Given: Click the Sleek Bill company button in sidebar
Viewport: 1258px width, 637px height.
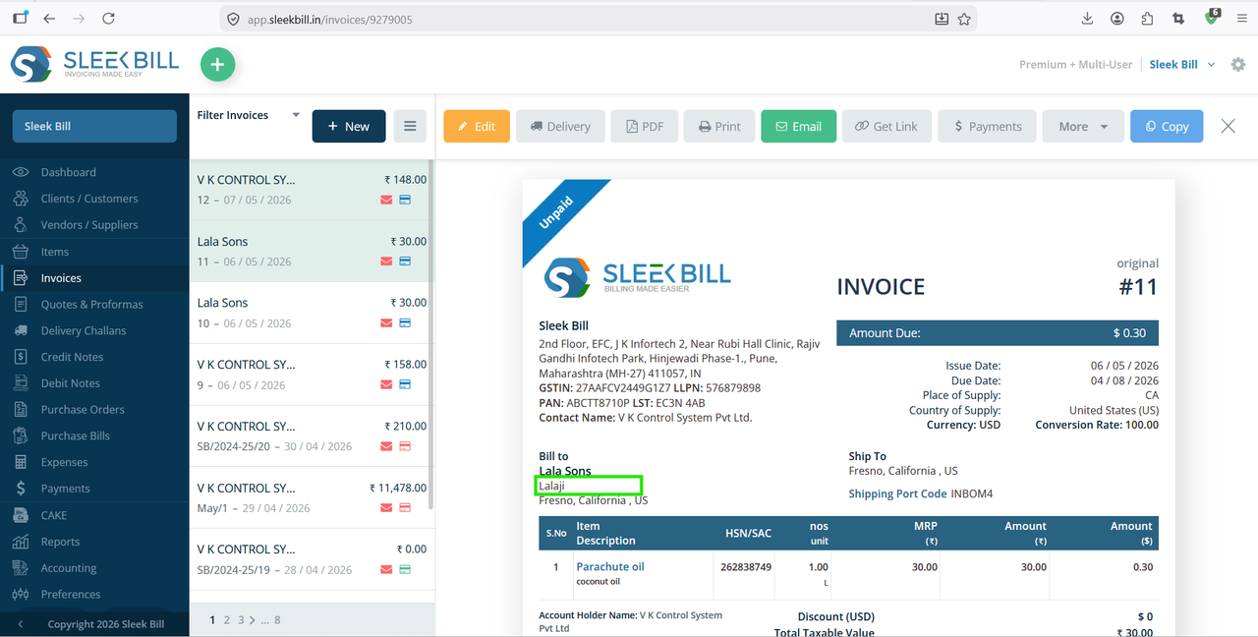Looking at the screenshot, I should pyautogui.click(x=94, y=126).
